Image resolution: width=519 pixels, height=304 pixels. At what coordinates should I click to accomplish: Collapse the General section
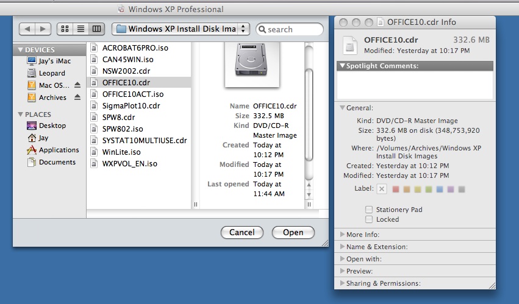(342, 107)
